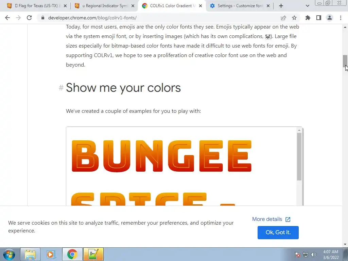Bookmark this page with the star icon
Viewport: 348px width, 261px height.
(x=294, y=18)
